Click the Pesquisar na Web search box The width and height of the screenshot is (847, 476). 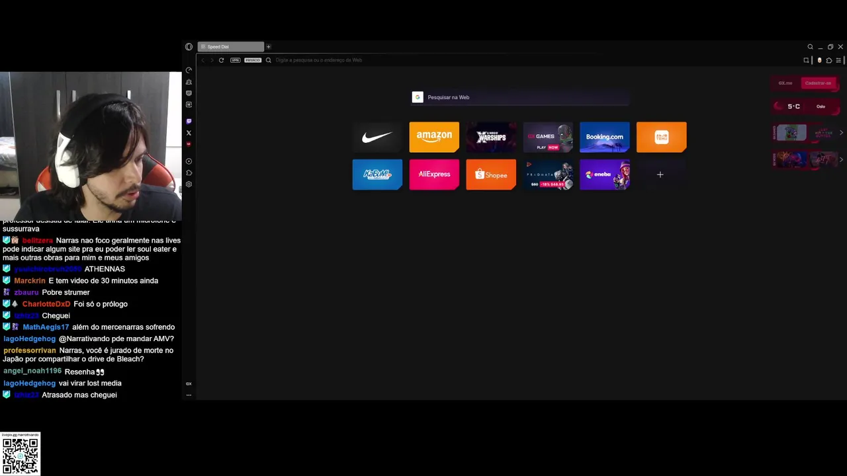point(519,97)
